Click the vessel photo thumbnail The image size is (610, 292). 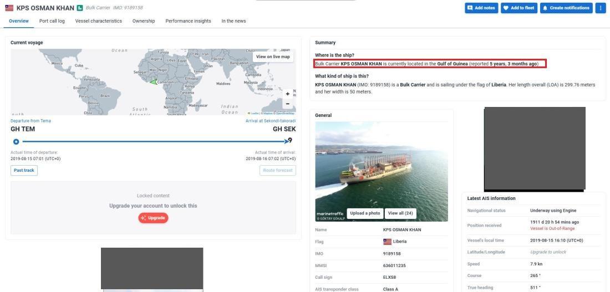click(x=382, y=171)
